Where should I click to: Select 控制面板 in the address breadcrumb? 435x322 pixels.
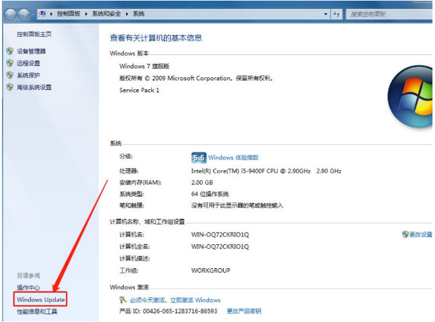(x=68, y=13)
